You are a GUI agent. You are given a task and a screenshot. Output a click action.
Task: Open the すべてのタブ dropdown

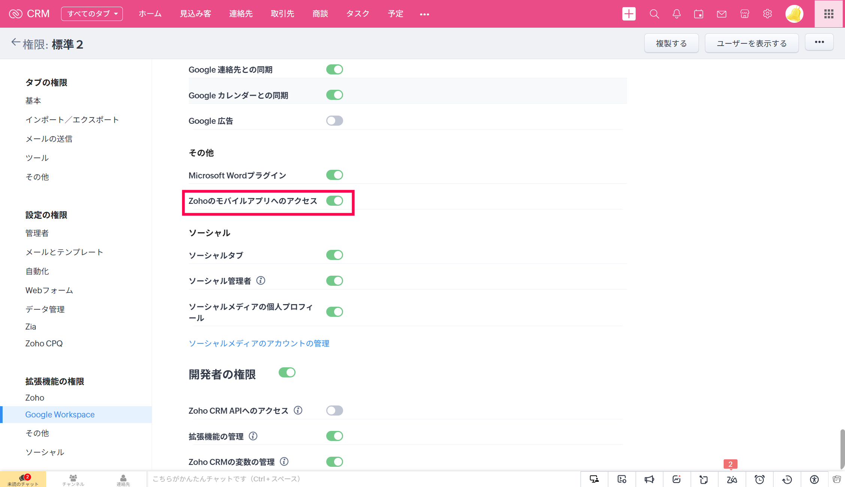point(92,14)
